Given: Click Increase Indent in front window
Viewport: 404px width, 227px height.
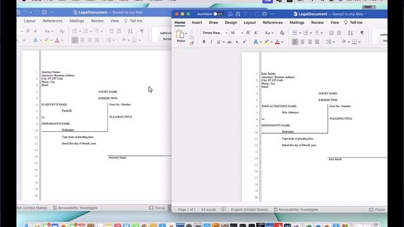Looking at the screenshot, I should (339, 33).
